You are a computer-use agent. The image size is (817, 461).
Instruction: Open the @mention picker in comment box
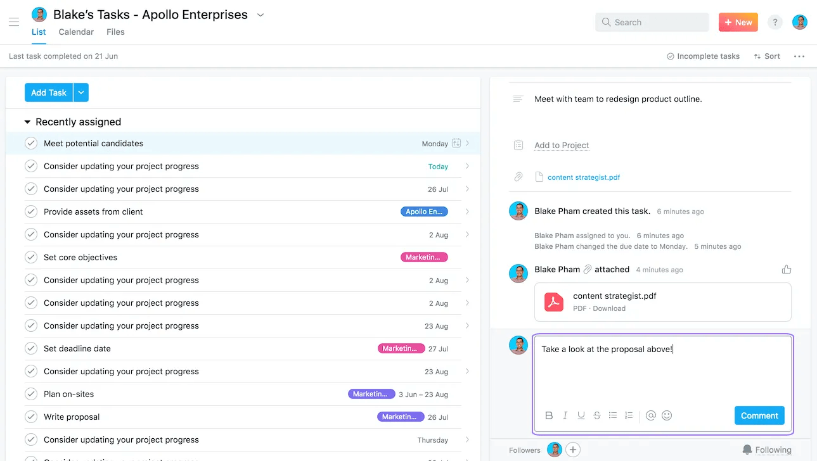click(x=650, y=415)
